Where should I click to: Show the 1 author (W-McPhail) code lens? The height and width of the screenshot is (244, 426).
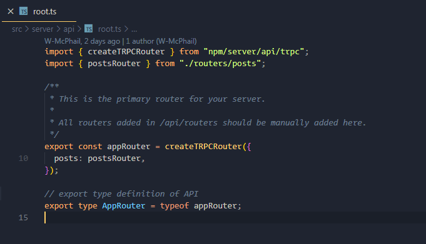(161, 41)
